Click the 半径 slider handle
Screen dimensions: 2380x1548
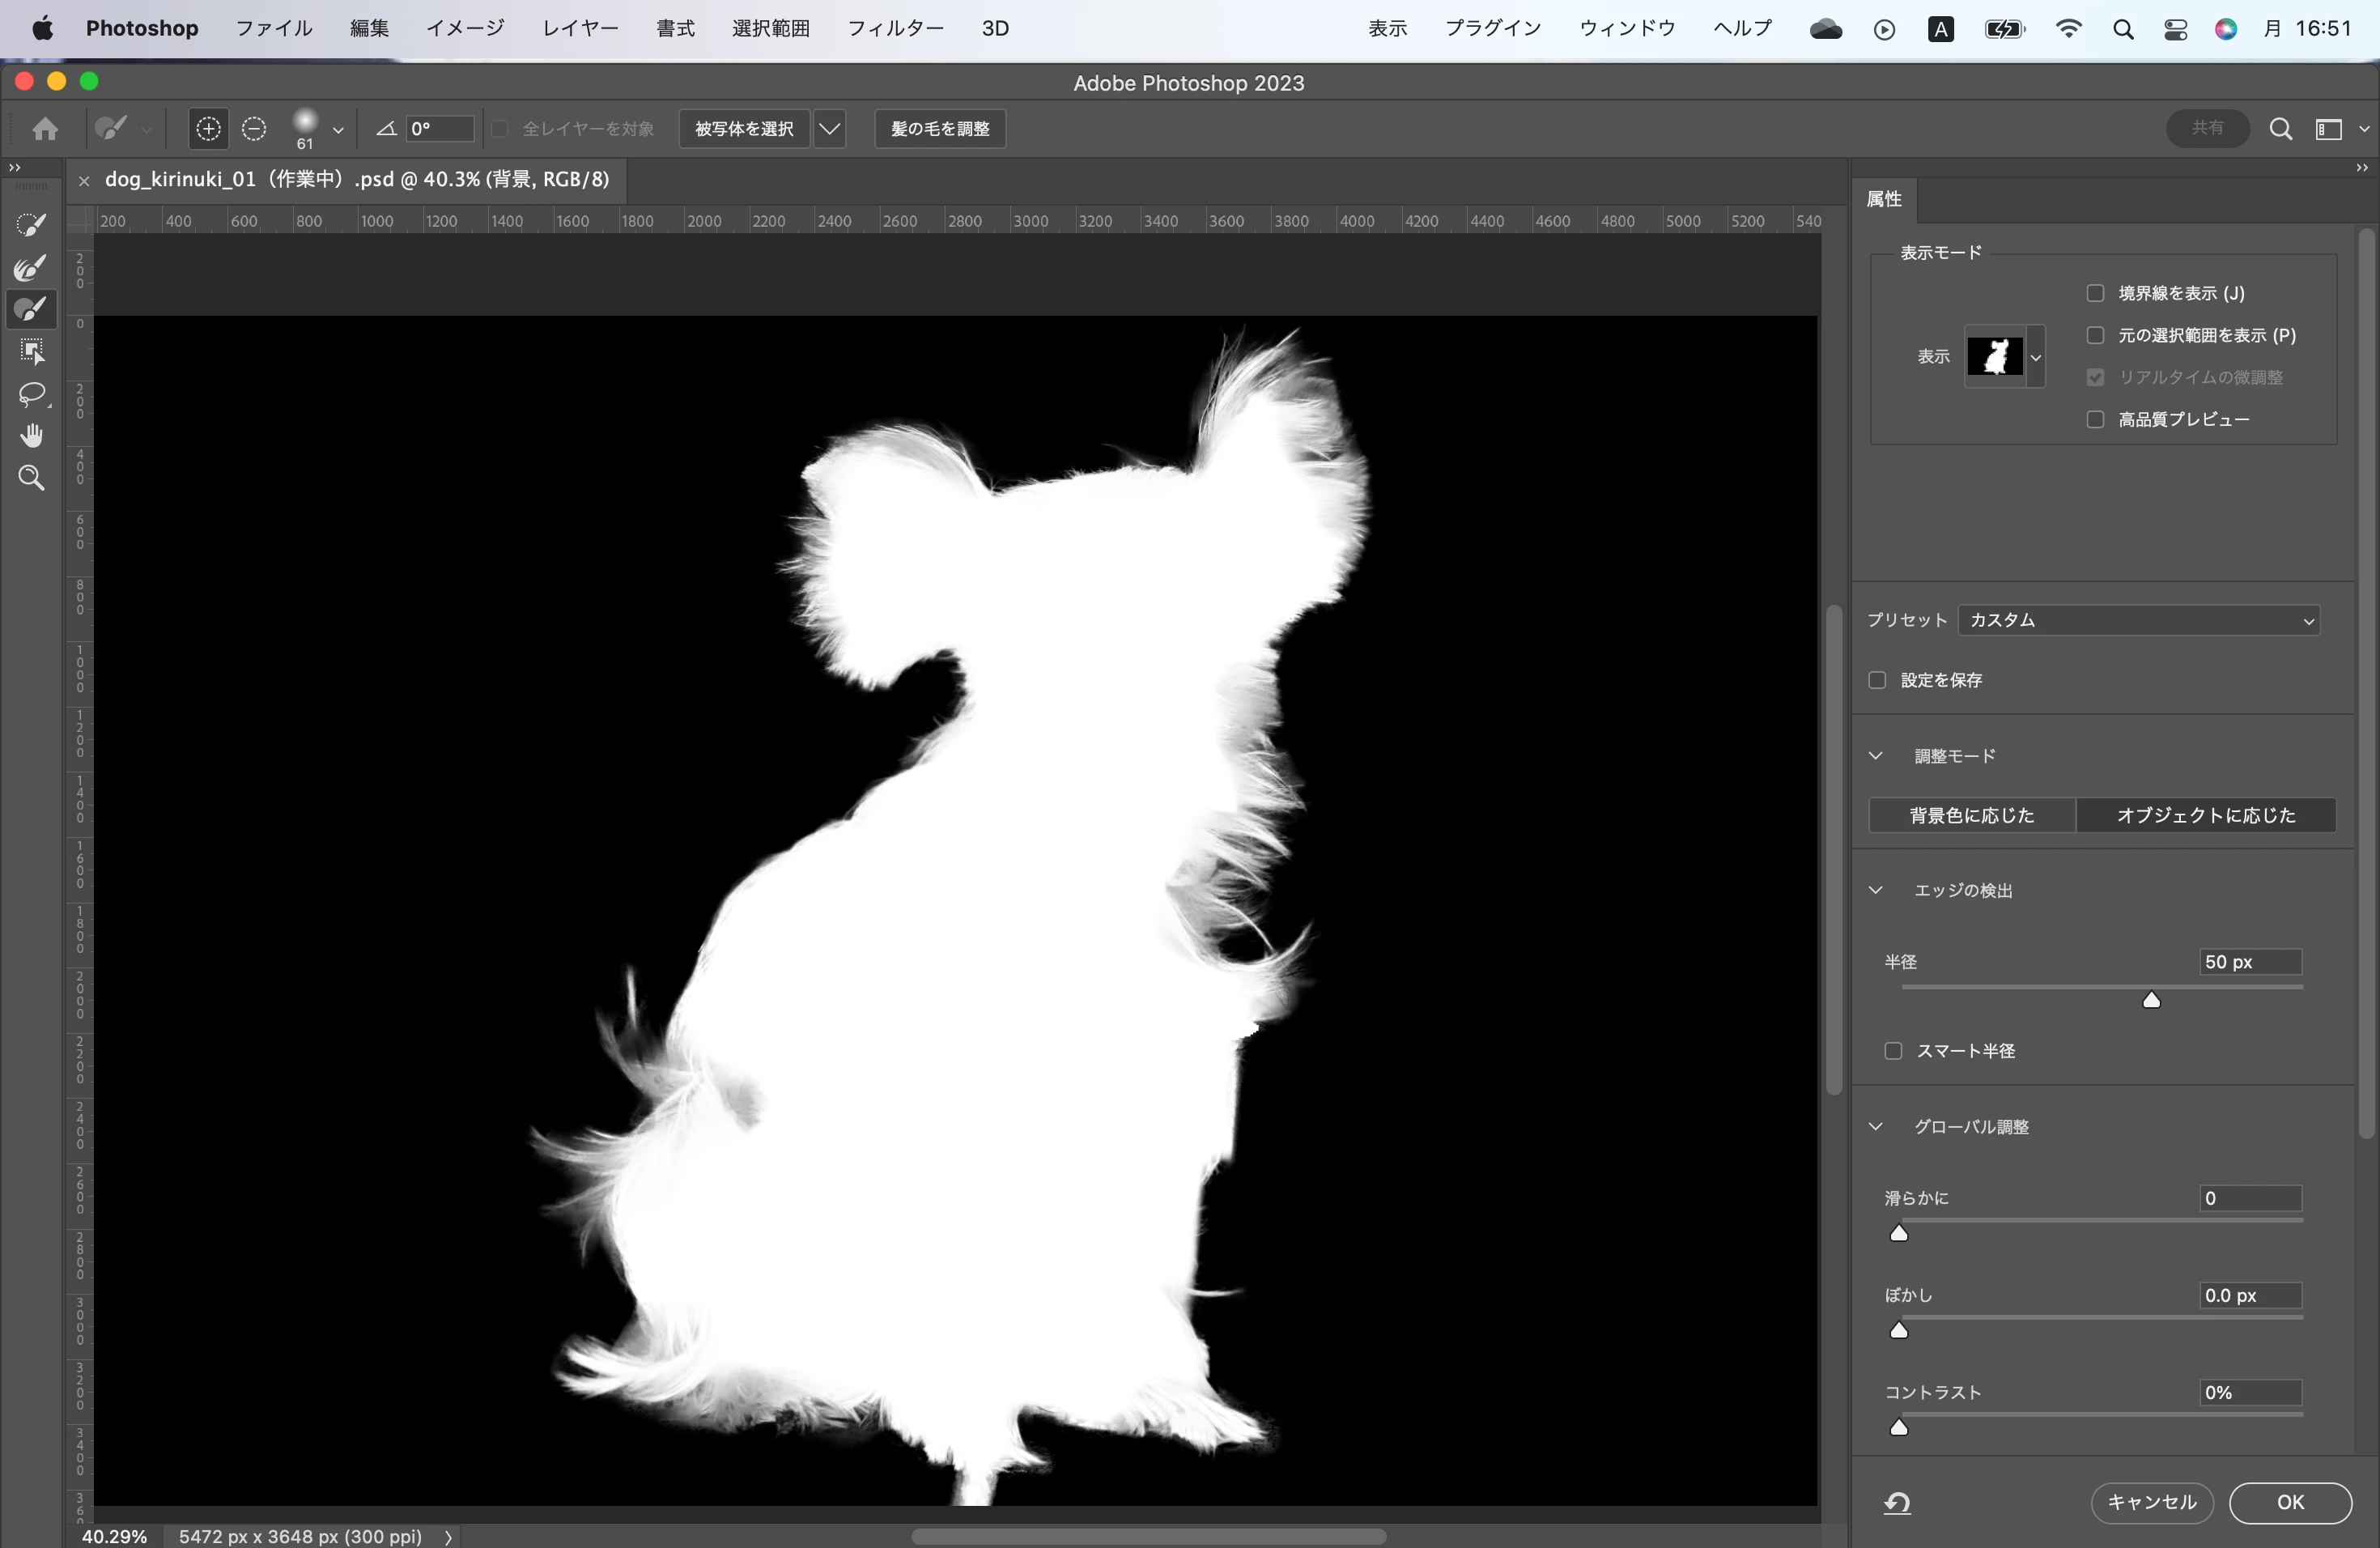2151,1000
